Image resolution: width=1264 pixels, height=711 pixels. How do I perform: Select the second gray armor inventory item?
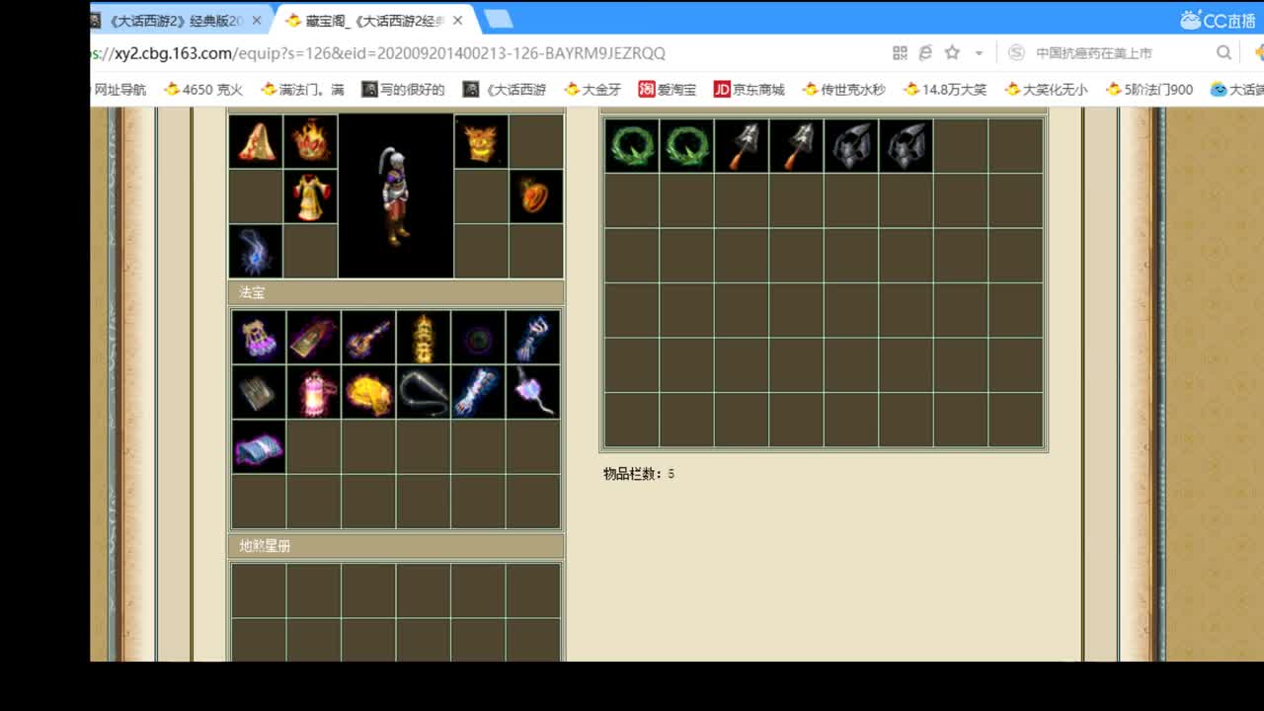coord(906,146)
